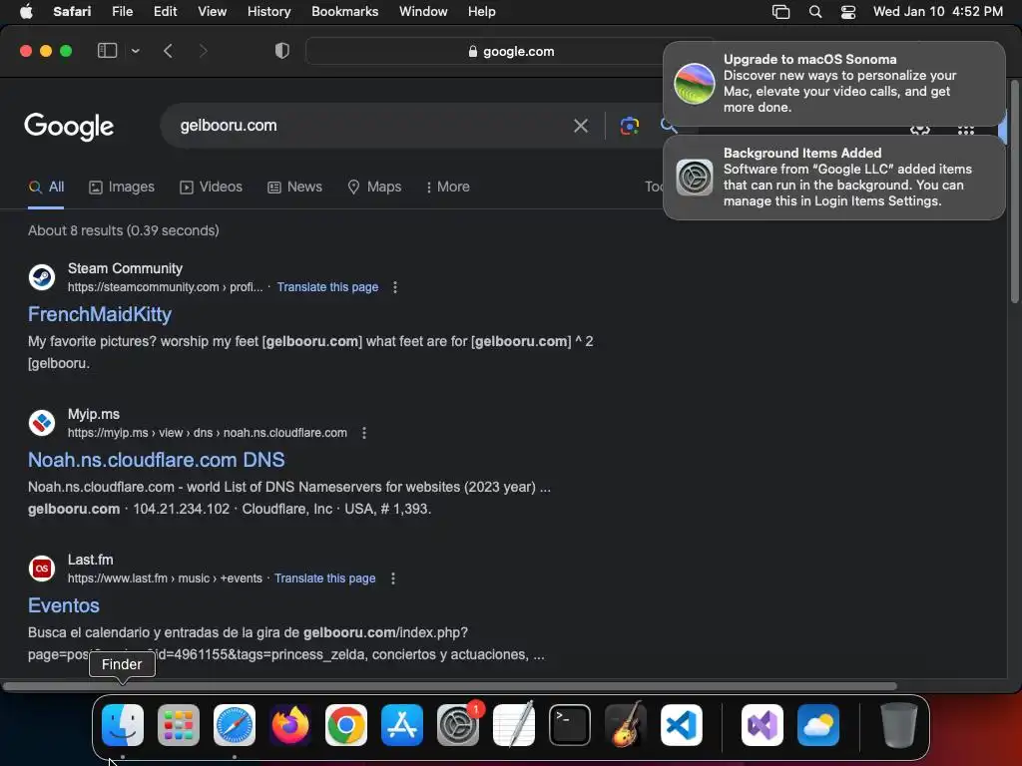Open App Store from the Dock
The width and height of the screenshot is (1022, 766).
point(402,724)
